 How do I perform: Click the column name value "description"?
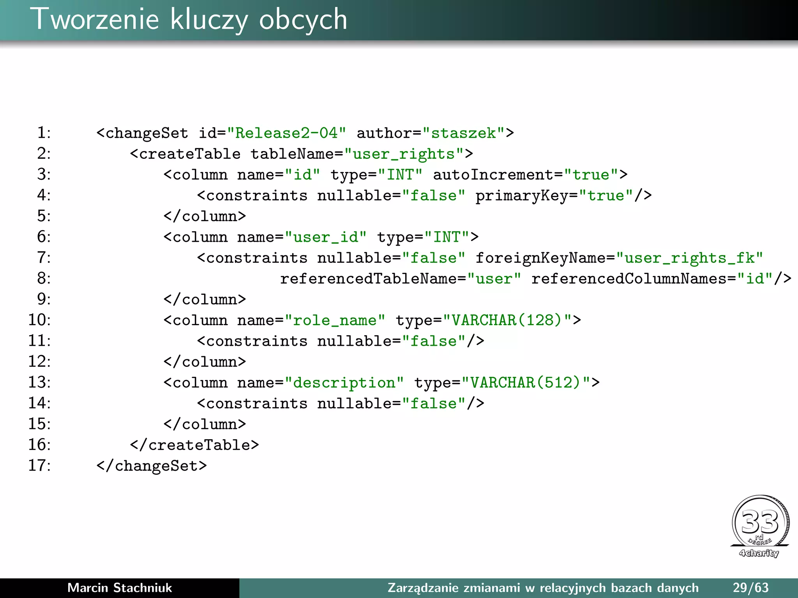(344, 383)
